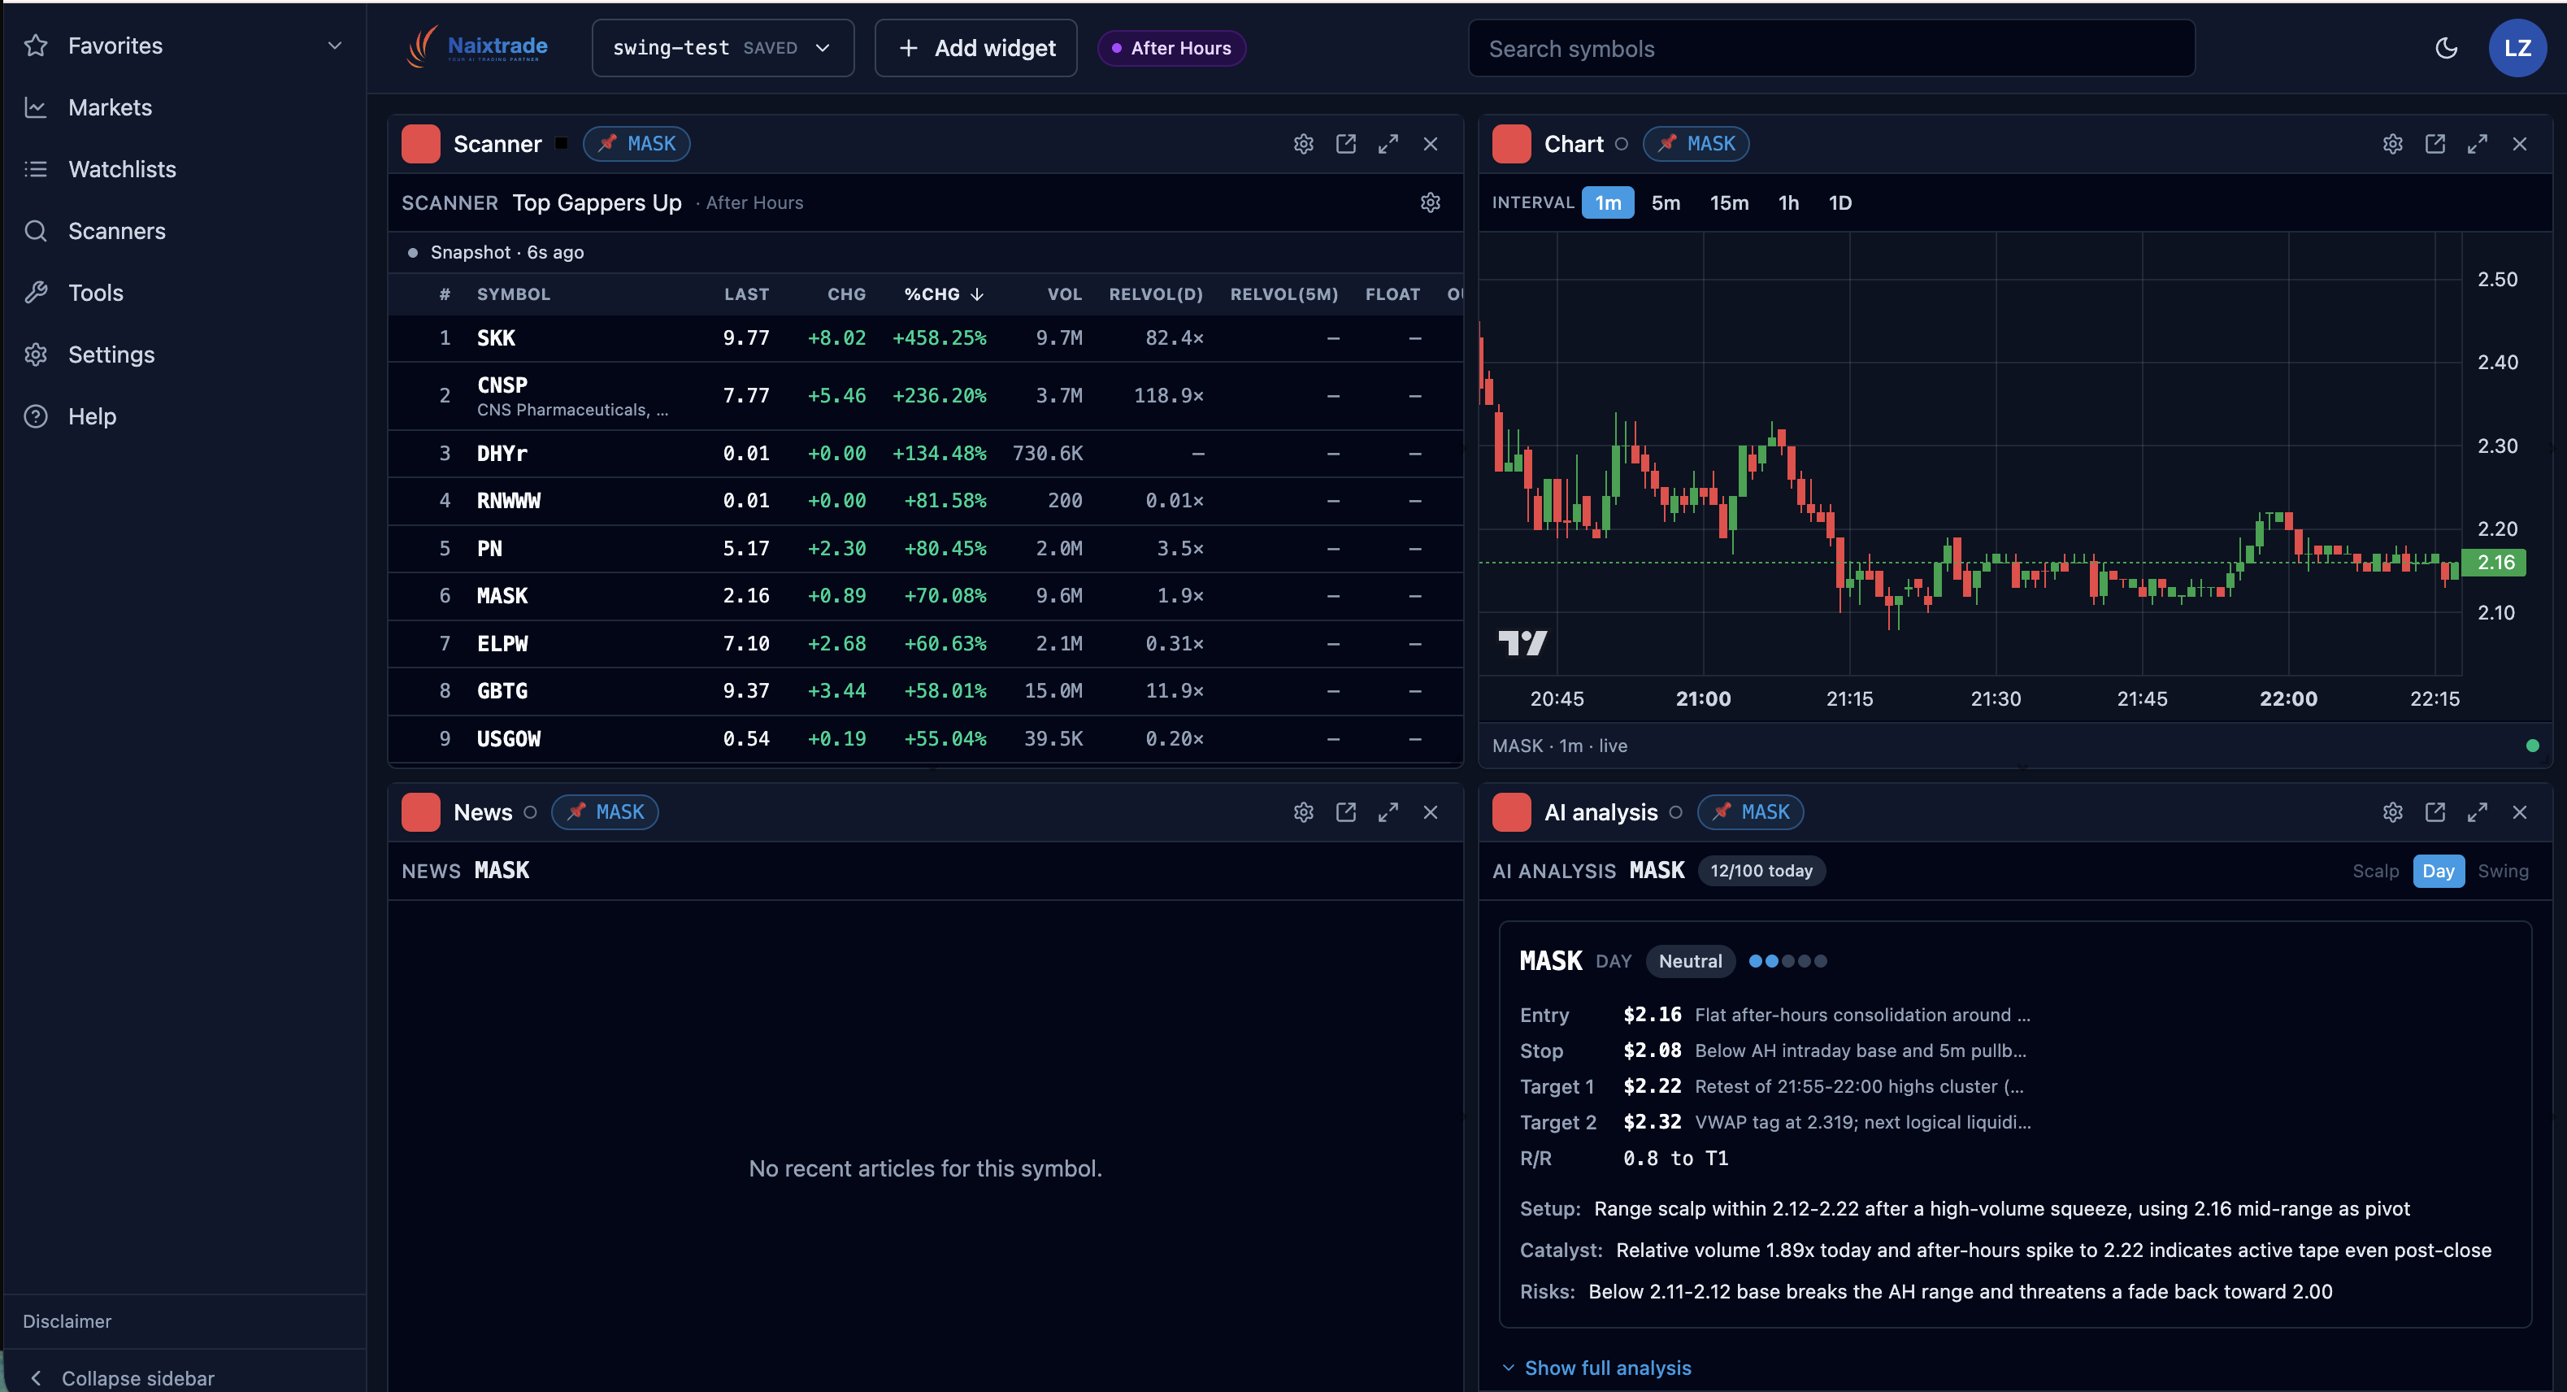The height and width of the screenshot is (1392, 2567).
Task: Click the News widget red color swatch
Action: click(420, 811)
